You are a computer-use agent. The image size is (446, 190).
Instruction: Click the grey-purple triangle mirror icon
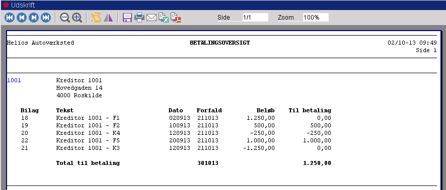tap(108, 18)
